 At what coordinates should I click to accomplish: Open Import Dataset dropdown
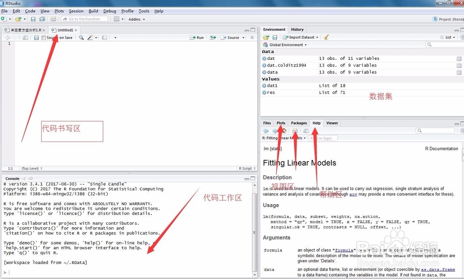click(x=300, y=37)
